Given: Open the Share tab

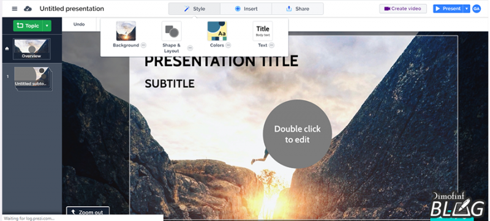Looking at the screenshot, I should pos(298,9).
